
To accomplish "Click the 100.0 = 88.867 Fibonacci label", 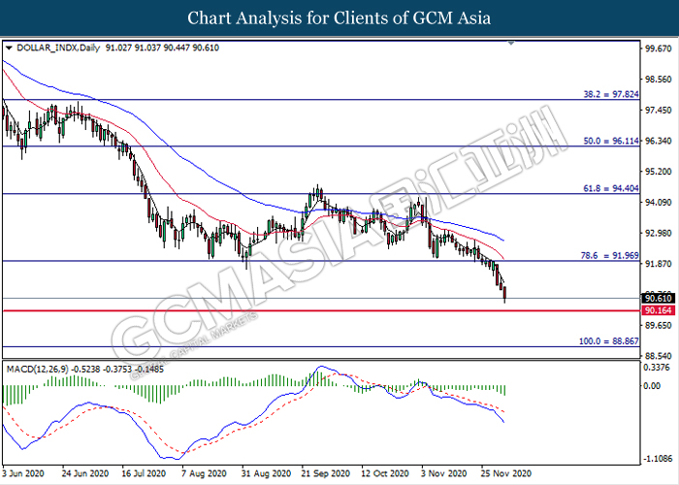I will pos(608,341).
